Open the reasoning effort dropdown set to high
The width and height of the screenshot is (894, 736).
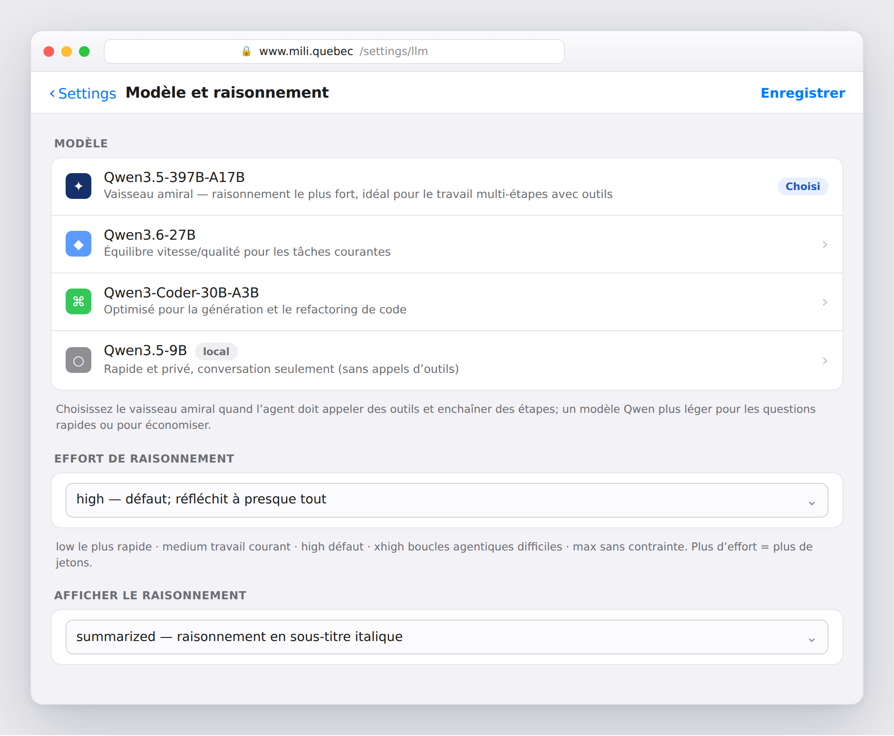pos(447,500)
